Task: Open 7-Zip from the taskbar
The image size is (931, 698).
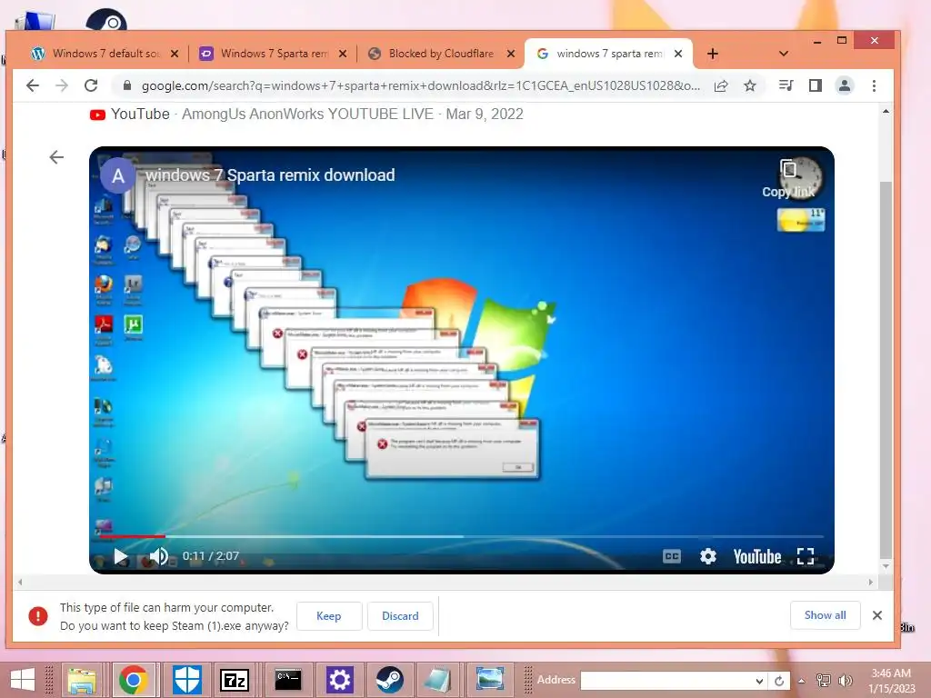Action: coord(235,680)
